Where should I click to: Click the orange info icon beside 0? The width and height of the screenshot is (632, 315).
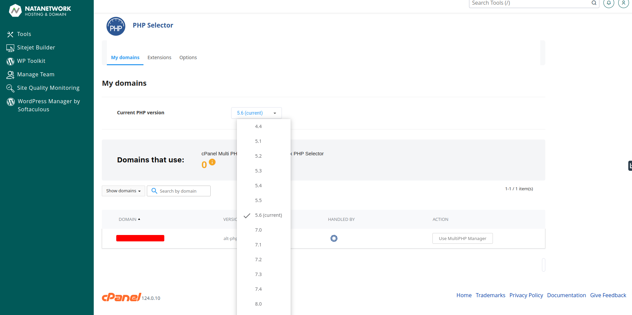212,162
